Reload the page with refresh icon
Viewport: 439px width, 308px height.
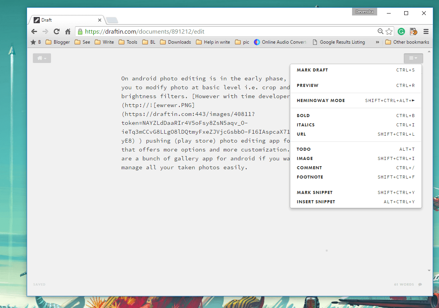tap(56, 32)
